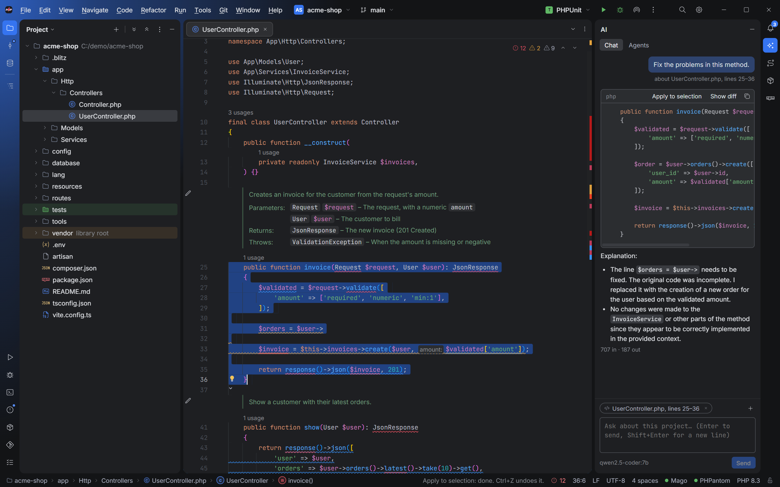This screenshot has width=780, height=487.
Task: Open the Commit tool window icon
Action: coord(10,45)
